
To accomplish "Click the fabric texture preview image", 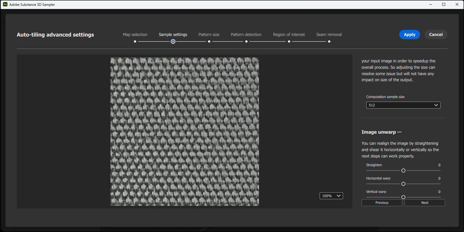I will (184, 131).
